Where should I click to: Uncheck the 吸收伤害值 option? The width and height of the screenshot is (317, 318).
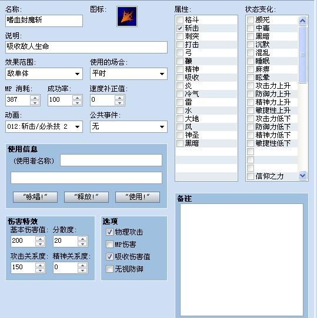click(109, 256)
